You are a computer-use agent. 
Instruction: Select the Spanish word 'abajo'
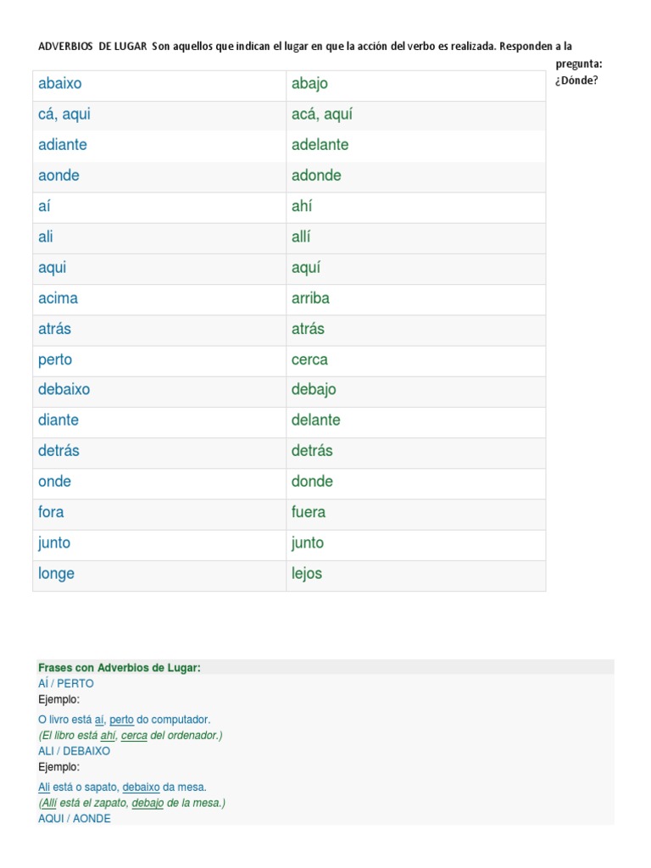pos(309,84)
